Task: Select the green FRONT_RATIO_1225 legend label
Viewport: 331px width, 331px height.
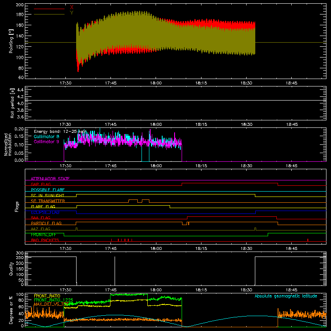Action: point(53,300)
